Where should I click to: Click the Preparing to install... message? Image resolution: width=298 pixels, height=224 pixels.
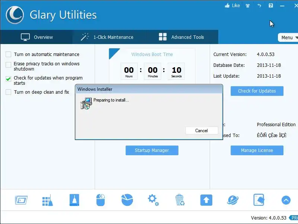coord(111,100)
